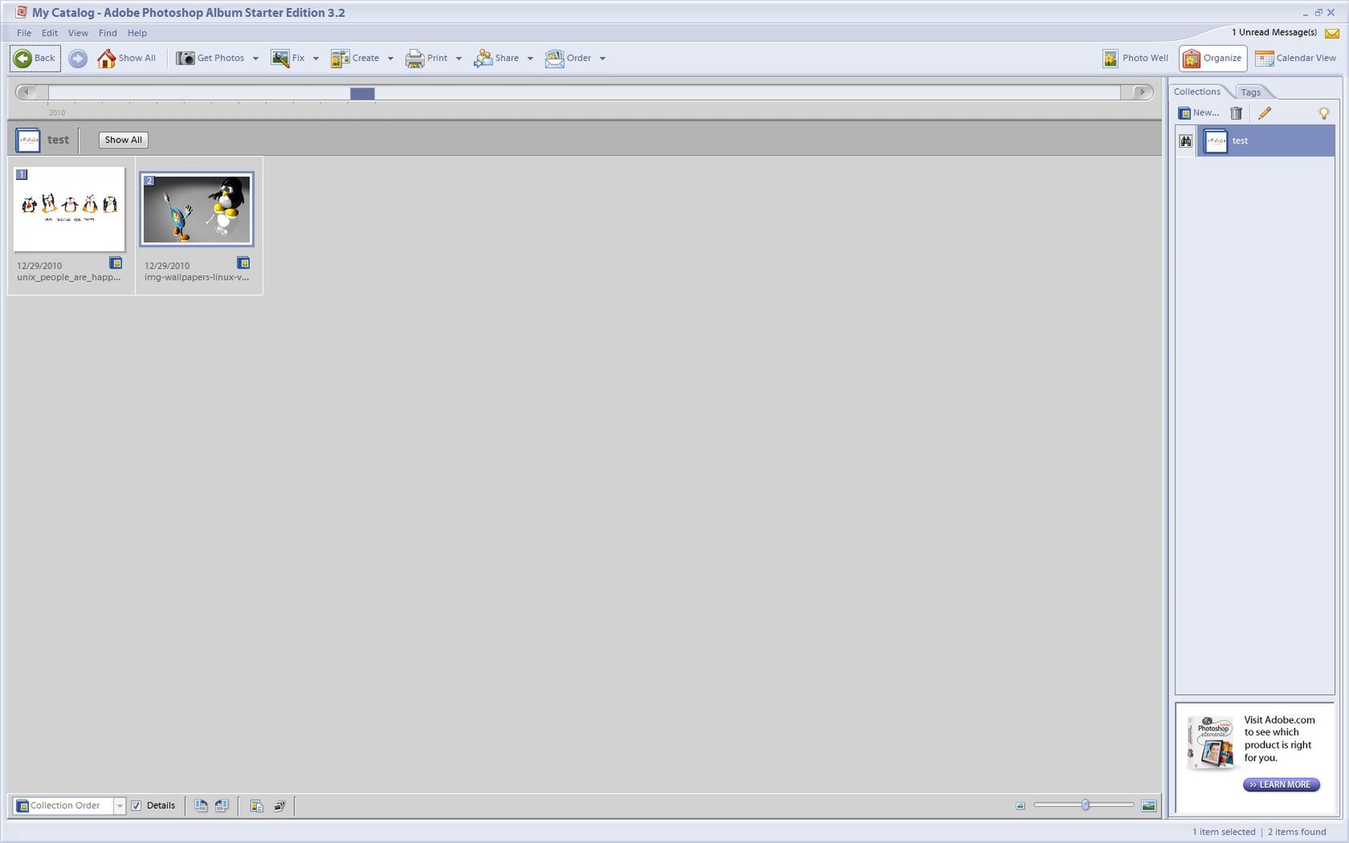This screenshot has height=843, width=1349.
Task: Toggle binoculars find box for test collection
Action: pos(1186,140)
